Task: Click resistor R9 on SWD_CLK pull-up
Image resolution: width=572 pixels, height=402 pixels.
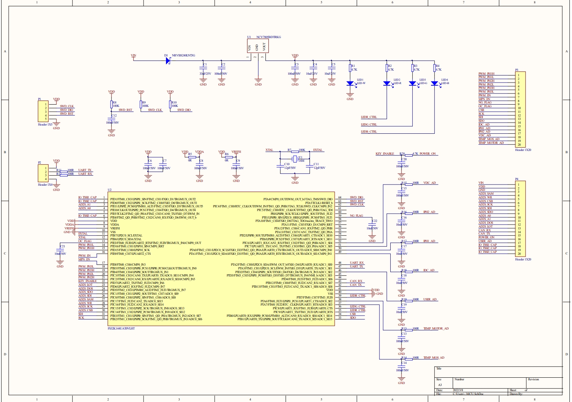Action: 141,104
